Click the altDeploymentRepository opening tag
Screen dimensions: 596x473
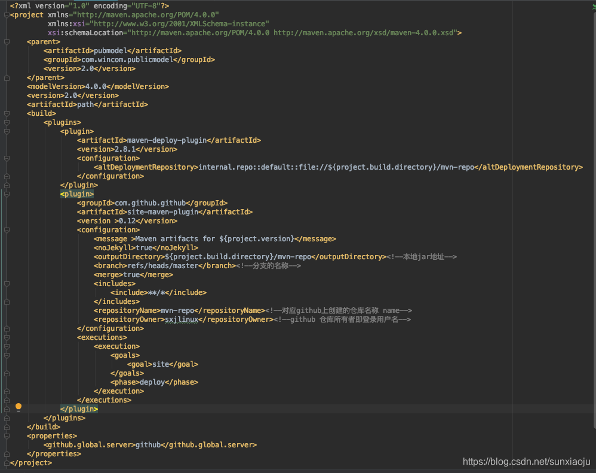pyautogui.click(x=146, y=167)
